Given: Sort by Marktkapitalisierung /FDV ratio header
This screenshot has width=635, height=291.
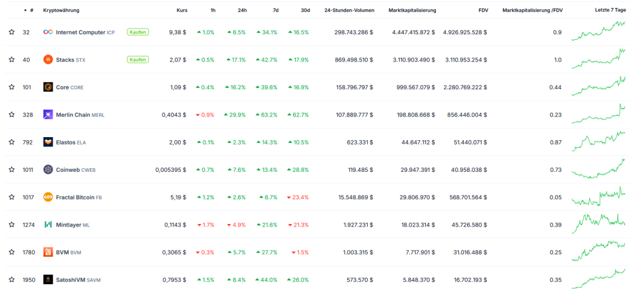Looking at the screenshot, I should [x=533, y=11].
